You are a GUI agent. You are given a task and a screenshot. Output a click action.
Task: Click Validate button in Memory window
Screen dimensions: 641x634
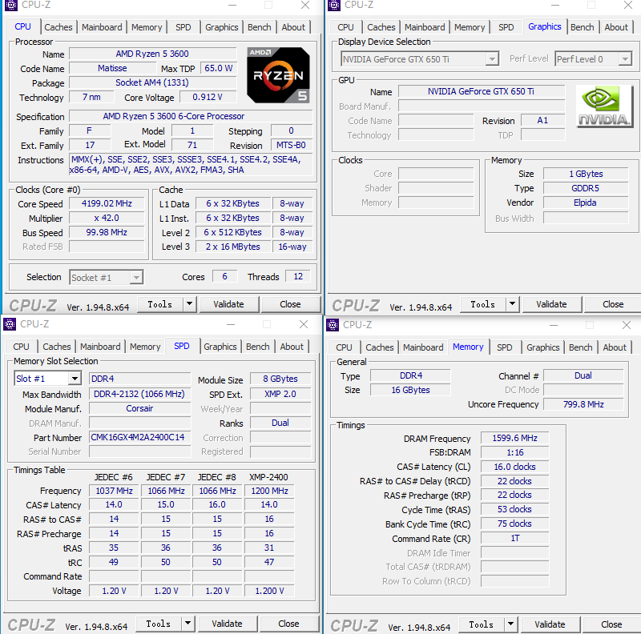click(x=550, y=624)
